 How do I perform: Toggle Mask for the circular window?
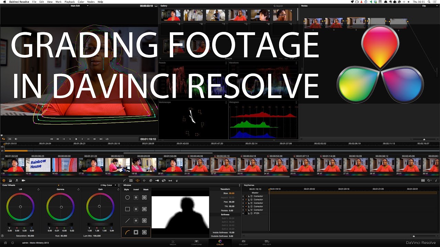[144, 197]
